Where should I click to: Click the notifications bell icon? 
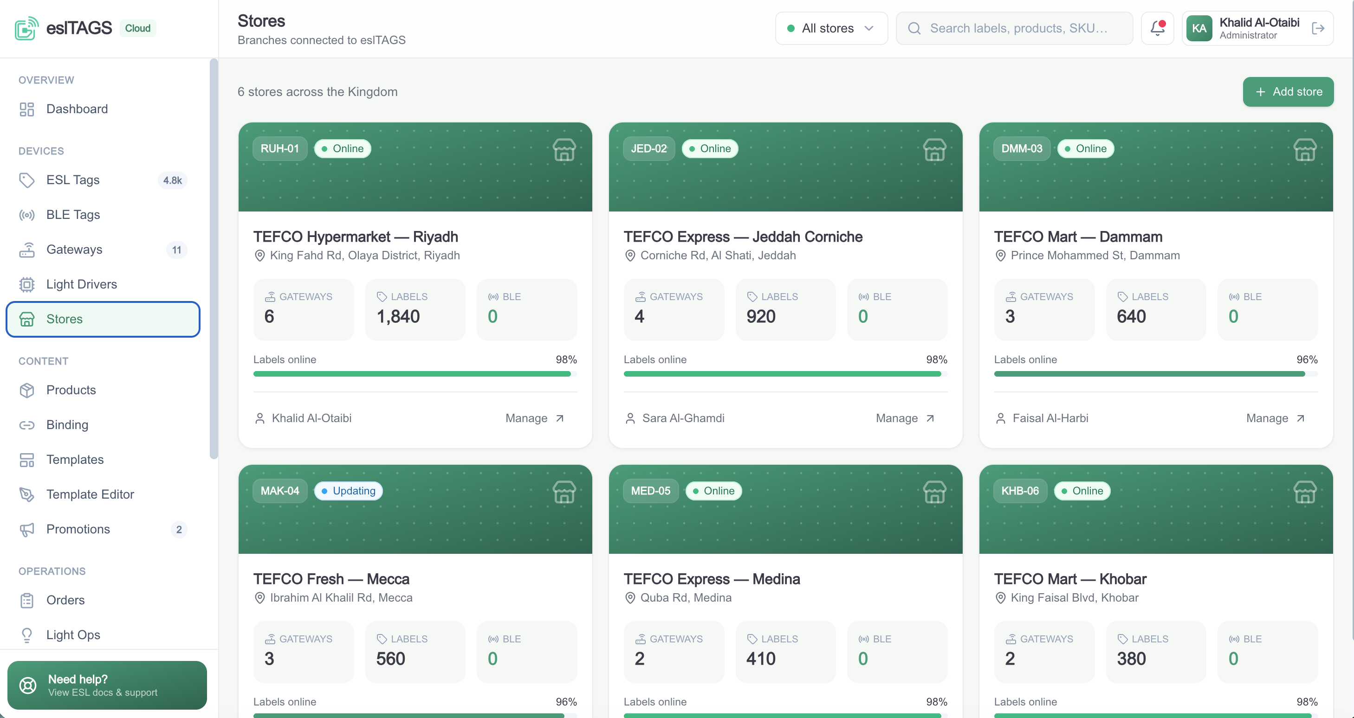tap(1157, 28)
